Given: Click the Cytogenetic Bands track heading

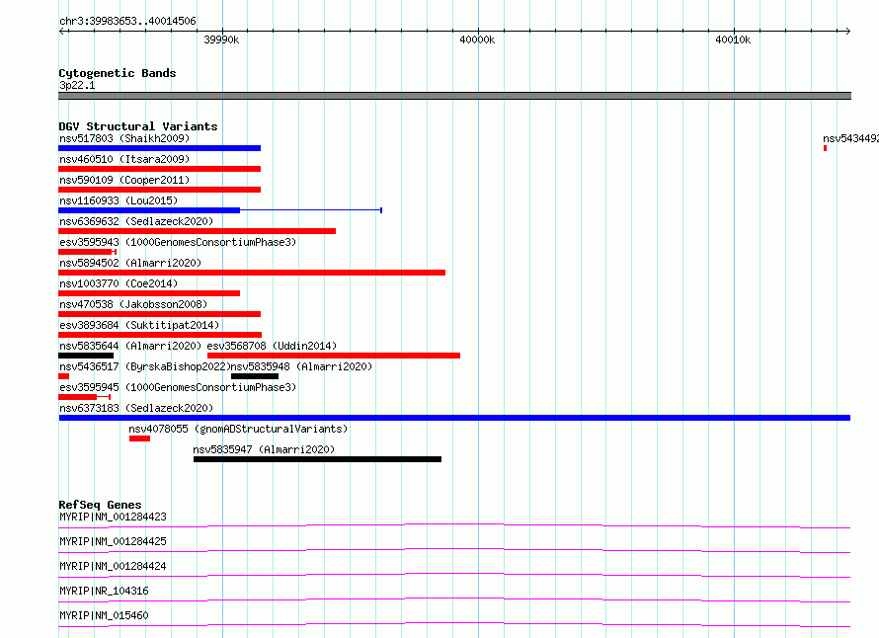Looking at the screenshot, I should tap(118, 73).
